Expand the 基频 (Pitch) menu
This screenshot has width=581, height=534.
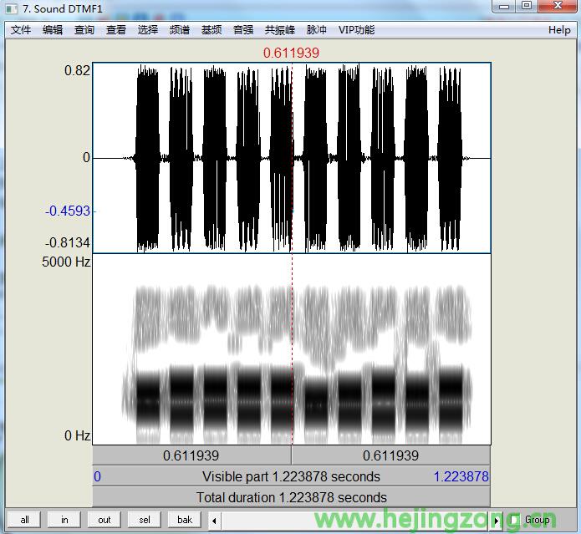(x=212, y=30)
